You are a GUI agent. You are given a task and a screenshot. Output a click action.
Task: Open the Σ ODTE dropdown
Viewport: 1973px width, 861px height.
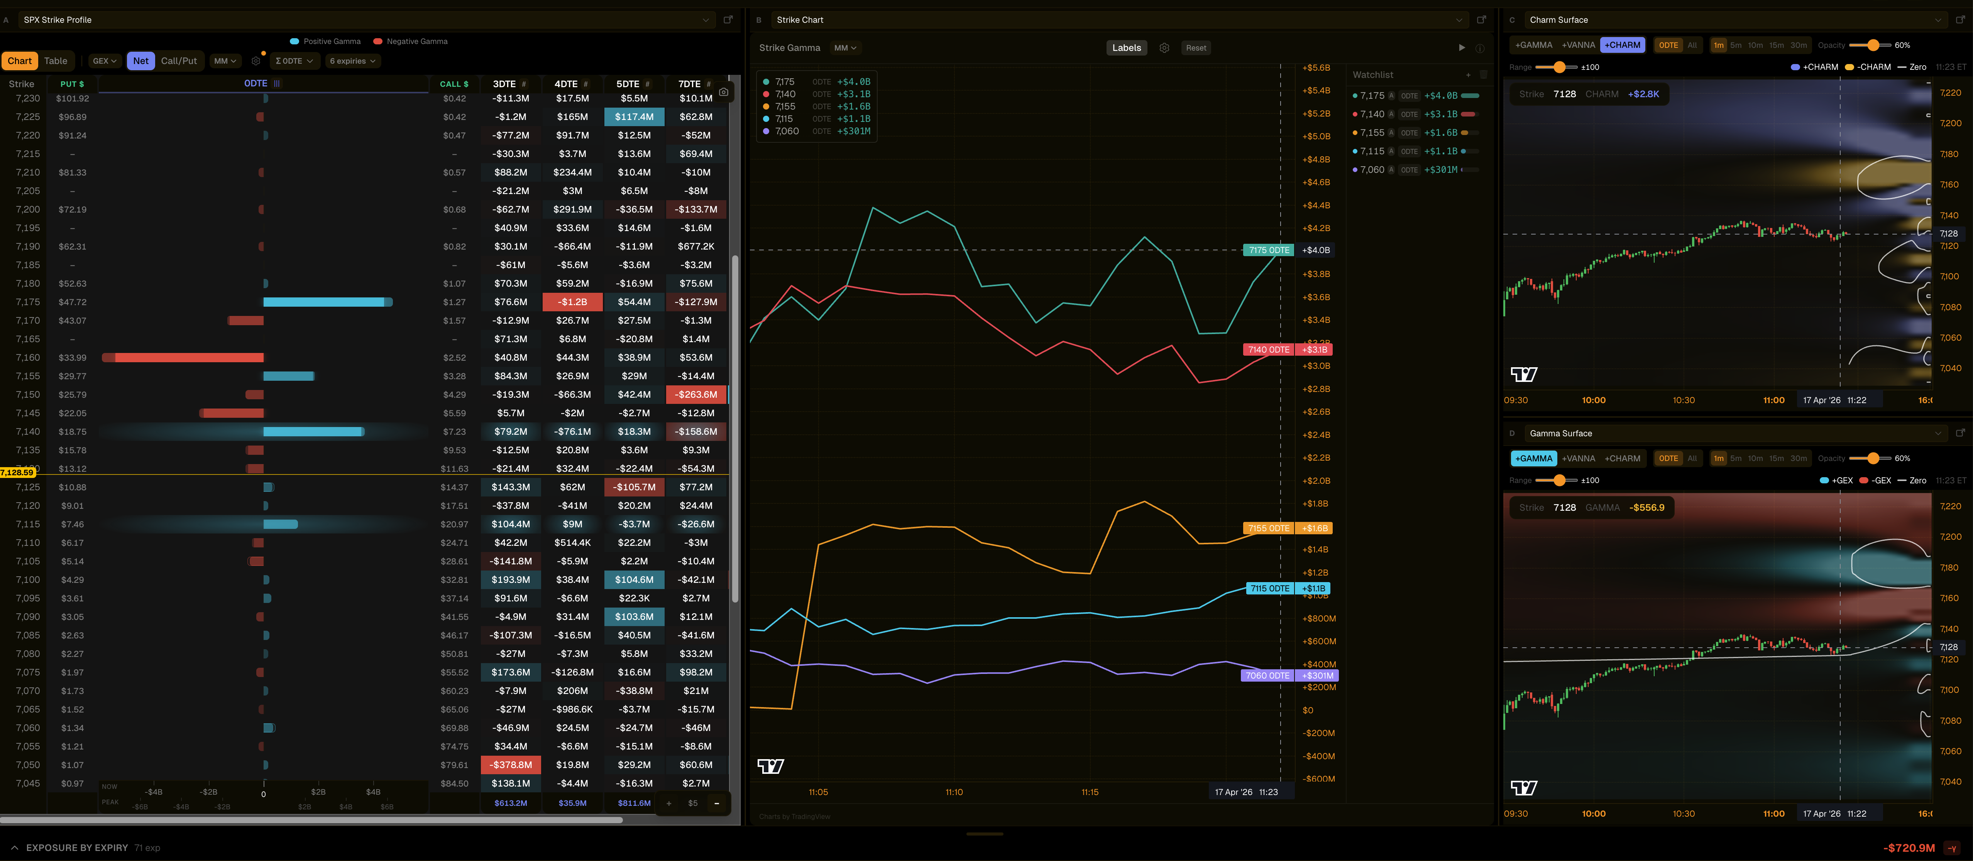294,61
